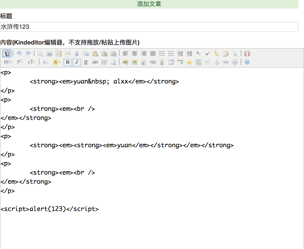The height and width of the screenshot is (249, 304).
Task: Click Paste from Word icon
Action: tap(113, 53)
